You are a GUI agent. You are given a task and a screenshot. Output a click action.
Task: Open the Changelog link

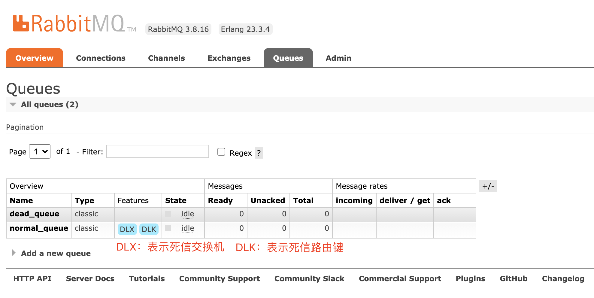(563, 278)
